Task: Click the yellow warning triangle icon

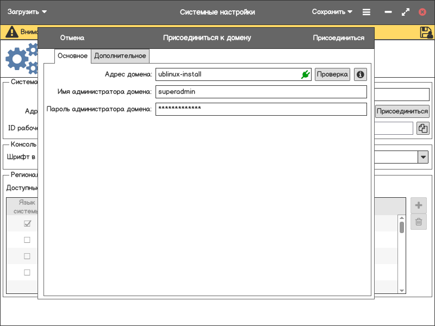Action: [x=11, y=32]
